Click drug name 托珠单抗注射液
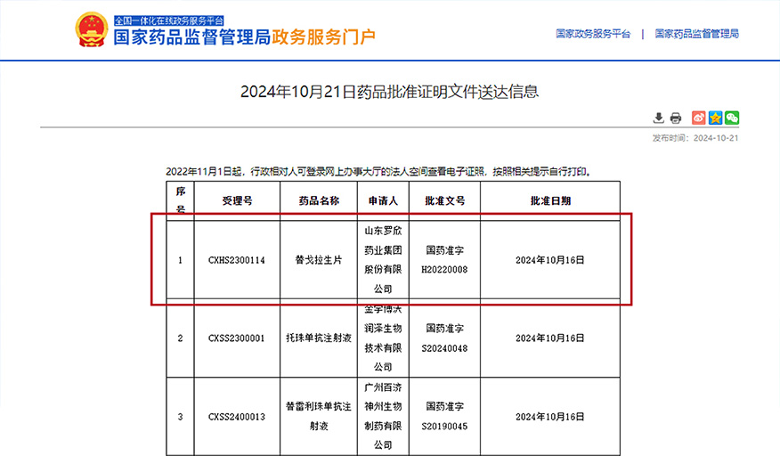Image resolution: width=780 pixels, height=456 pixels. (318, 338)
